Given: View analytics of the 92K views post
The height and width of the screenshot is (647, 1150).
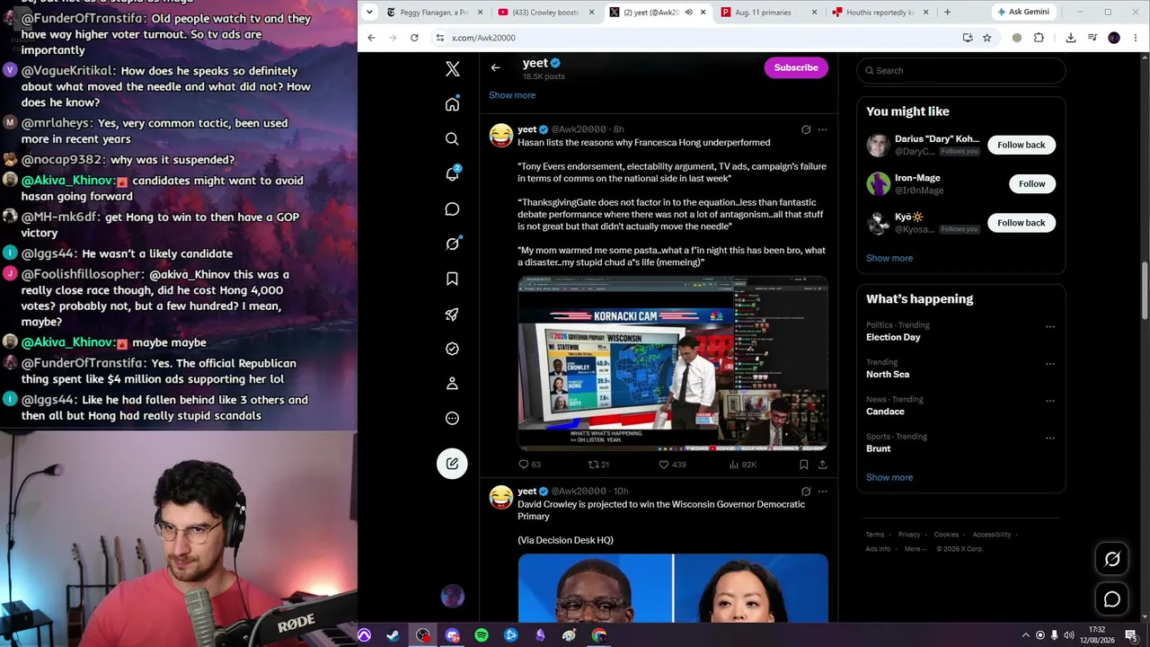Looking at the screenshot, I should [x=742, y=465].
